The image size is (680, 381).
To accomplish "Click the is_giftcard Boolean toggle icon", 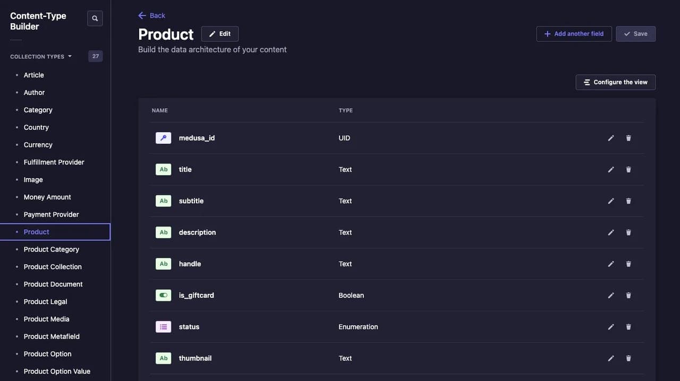I will tap(163, 295).
